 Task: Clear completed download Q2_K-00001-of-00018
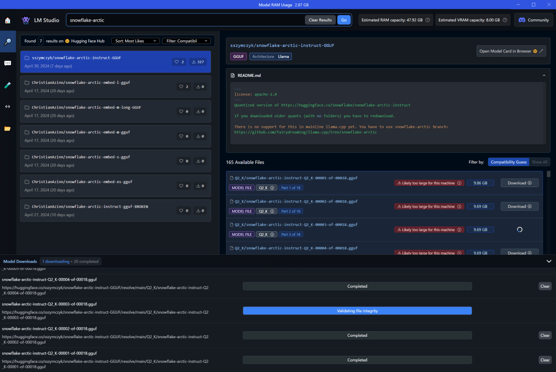[545, 360]
